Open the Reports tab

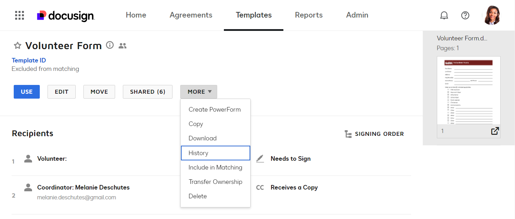tap(309, 15)
